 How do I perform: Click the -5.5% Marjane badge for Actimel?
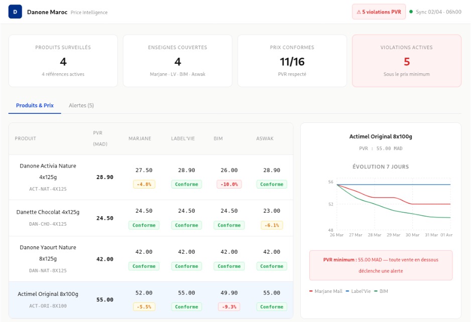tap(144, 306)
